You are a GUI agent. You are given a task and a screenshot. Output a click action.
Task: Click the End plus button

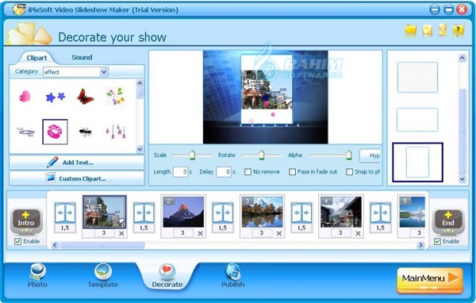pyautogui.click(x=448, y=221)
